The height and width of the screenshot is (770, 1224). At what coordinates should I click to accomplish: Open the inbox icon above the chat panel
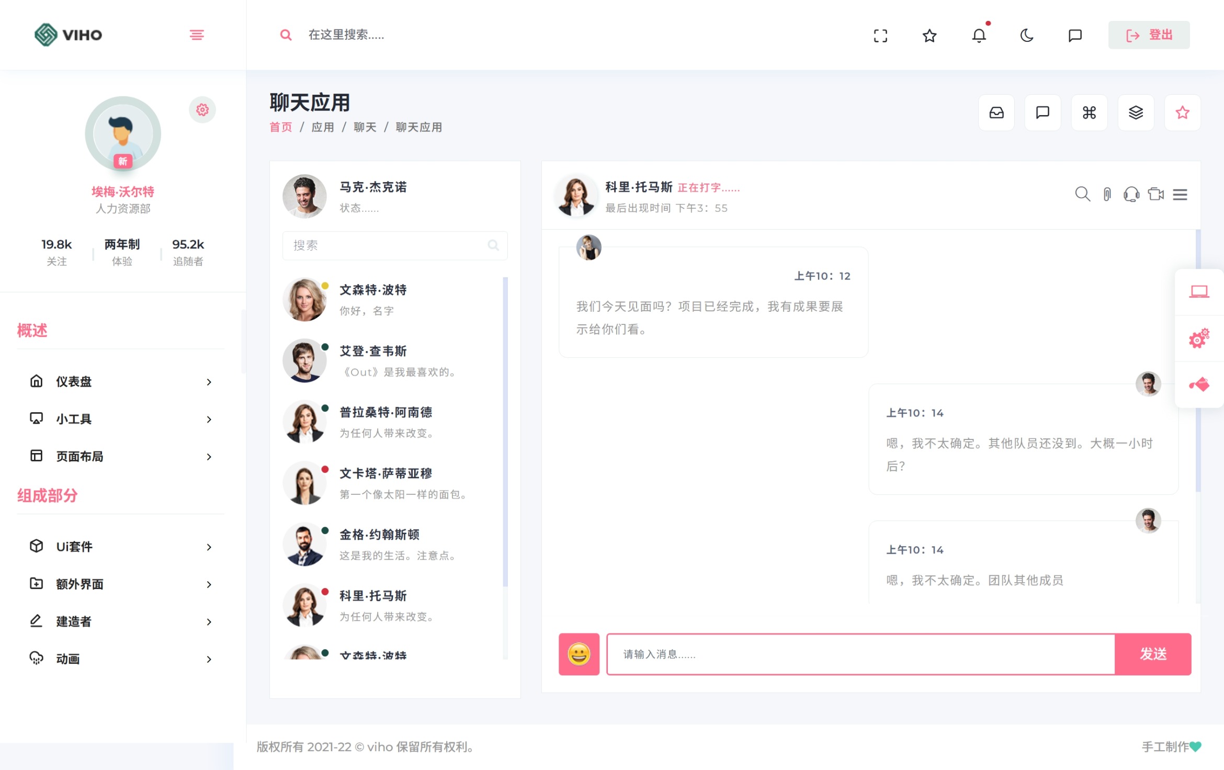tap(996, 112)
